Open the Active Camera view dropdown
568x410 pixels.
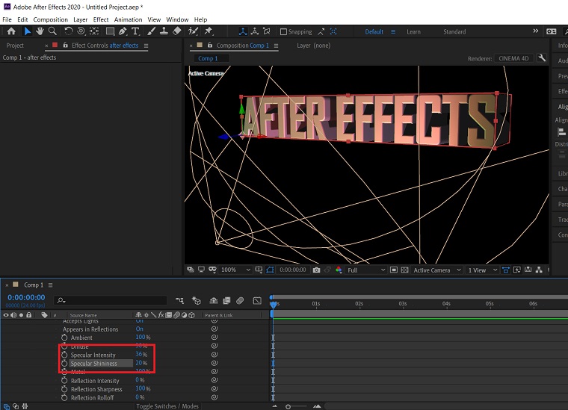point(436,270)
